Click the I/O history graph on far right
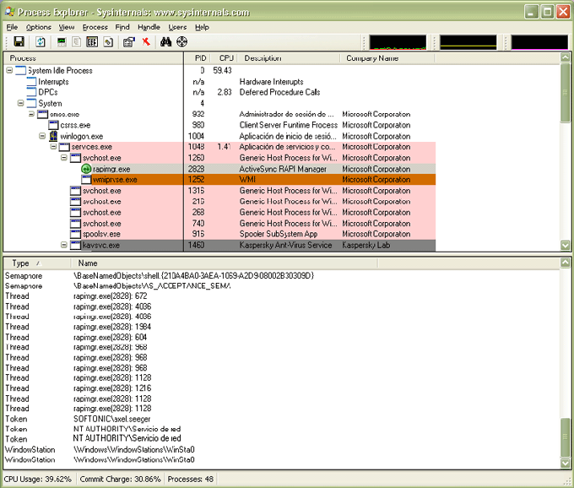The height and width of the screenshot is (488, 574). tap(539, 42)
